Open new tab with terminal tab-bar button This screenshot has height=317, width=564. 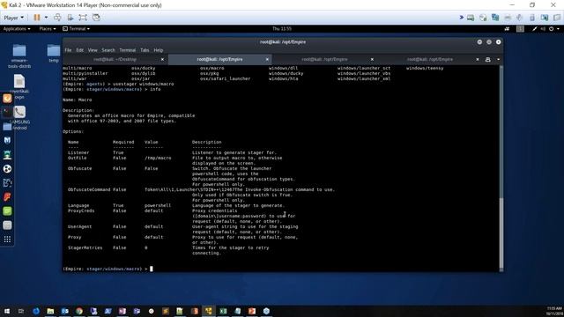pos(487,59)
